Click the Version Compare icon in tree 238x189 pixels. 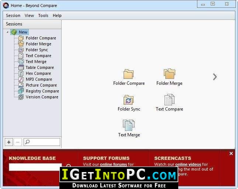[21, 97]
